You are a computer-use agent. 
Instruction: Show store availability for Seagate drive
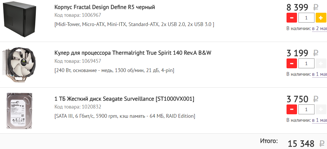pyautogui.click(x=319, y=120)
